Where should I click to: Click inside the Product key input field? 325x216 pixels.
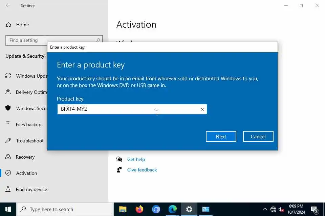[x=132, y=109]
